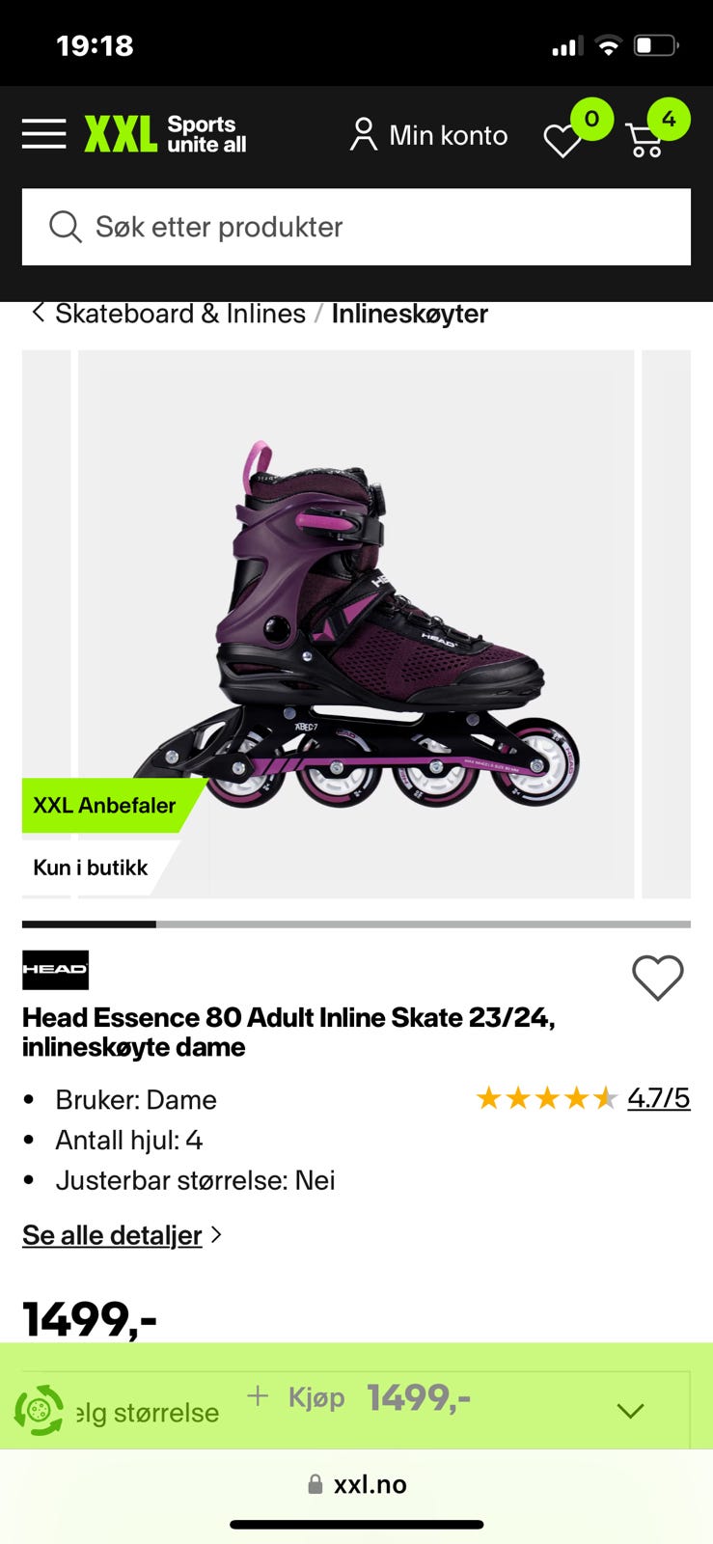Click the image carousel progress bar
This screenshot has width=713, height=1544.
click(x=356, y=924)
